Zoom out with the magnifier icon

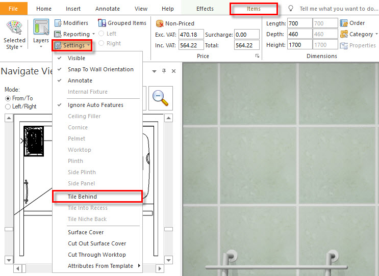tap(161, 98)
